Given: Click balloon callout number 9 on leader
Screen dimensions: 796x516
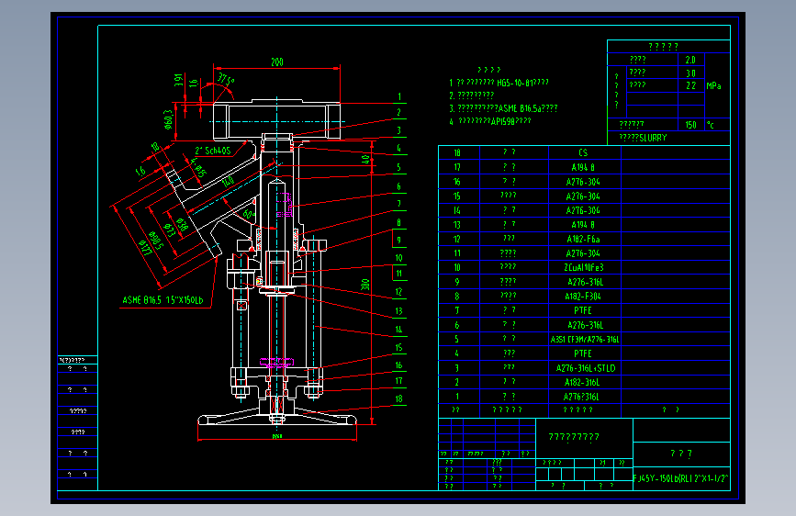Looking at the screenshot, I should (399, 241).
